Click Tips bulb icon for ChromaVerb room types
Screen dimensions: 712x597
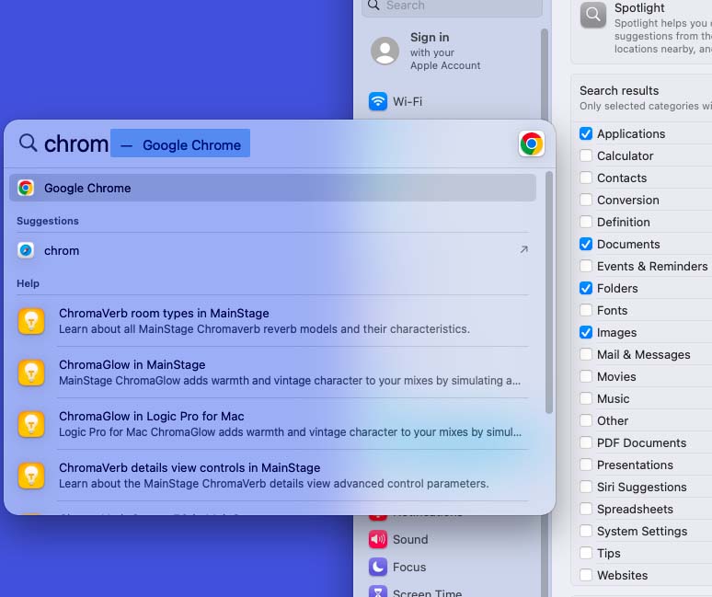[x=31, y=321]
